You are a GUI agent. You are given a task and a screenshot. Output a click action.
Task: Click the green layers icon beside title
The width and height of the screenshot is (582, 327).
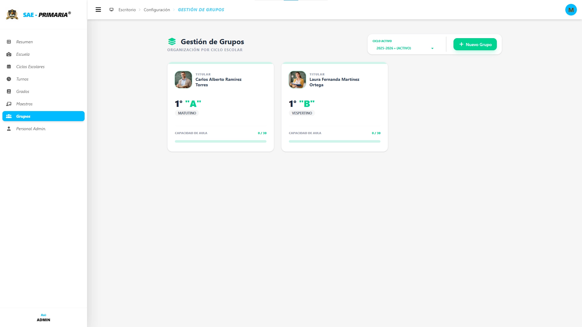(172, 41)
